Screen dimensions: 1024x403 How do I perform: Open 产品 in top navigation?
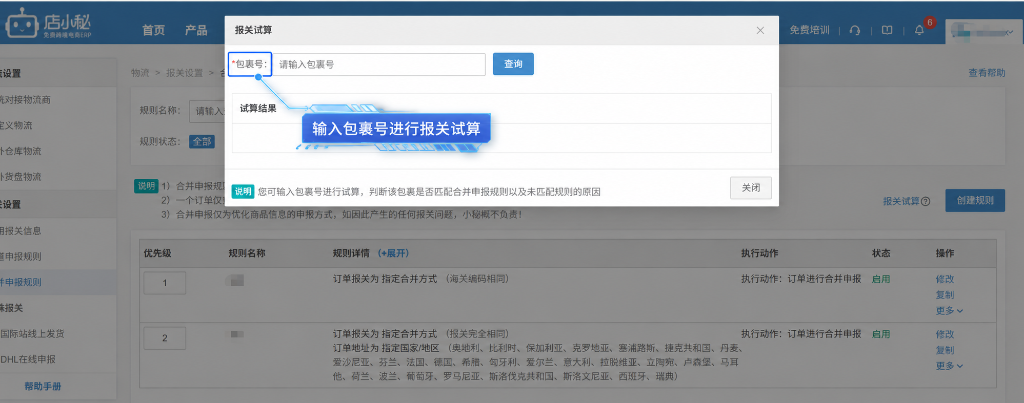point(196,30)
